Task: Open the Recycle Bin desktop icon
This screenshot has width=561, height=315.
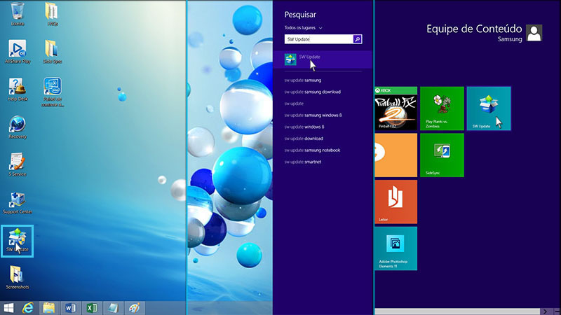Action: 17,13
